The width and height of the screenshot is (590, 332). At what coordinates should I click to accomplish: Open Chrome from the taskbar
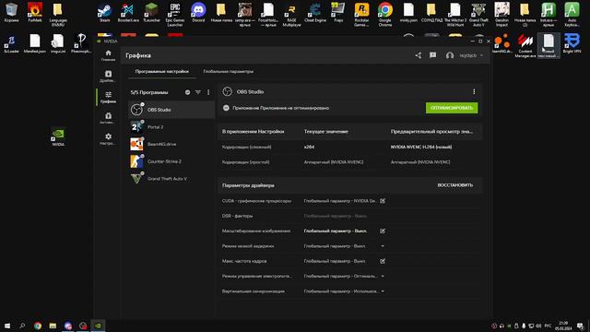[38, 326]
